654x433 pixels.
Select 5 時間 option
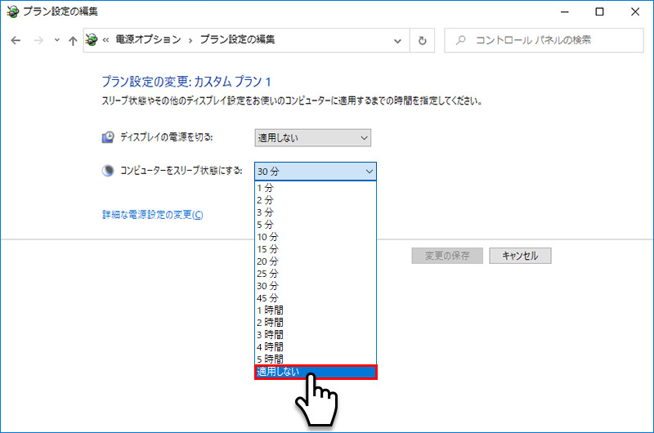tap(316, 359)
